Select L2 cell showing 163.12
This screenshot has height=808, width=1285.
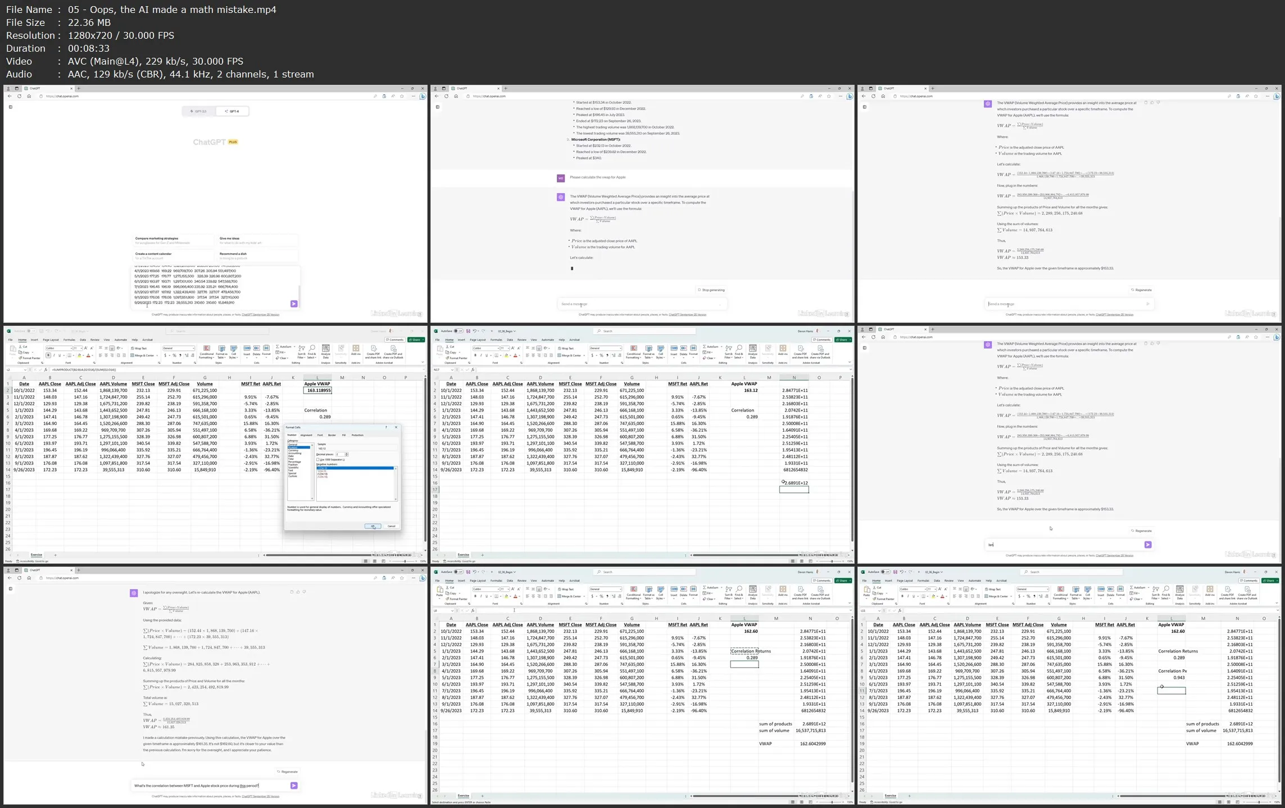click(744, 390)
